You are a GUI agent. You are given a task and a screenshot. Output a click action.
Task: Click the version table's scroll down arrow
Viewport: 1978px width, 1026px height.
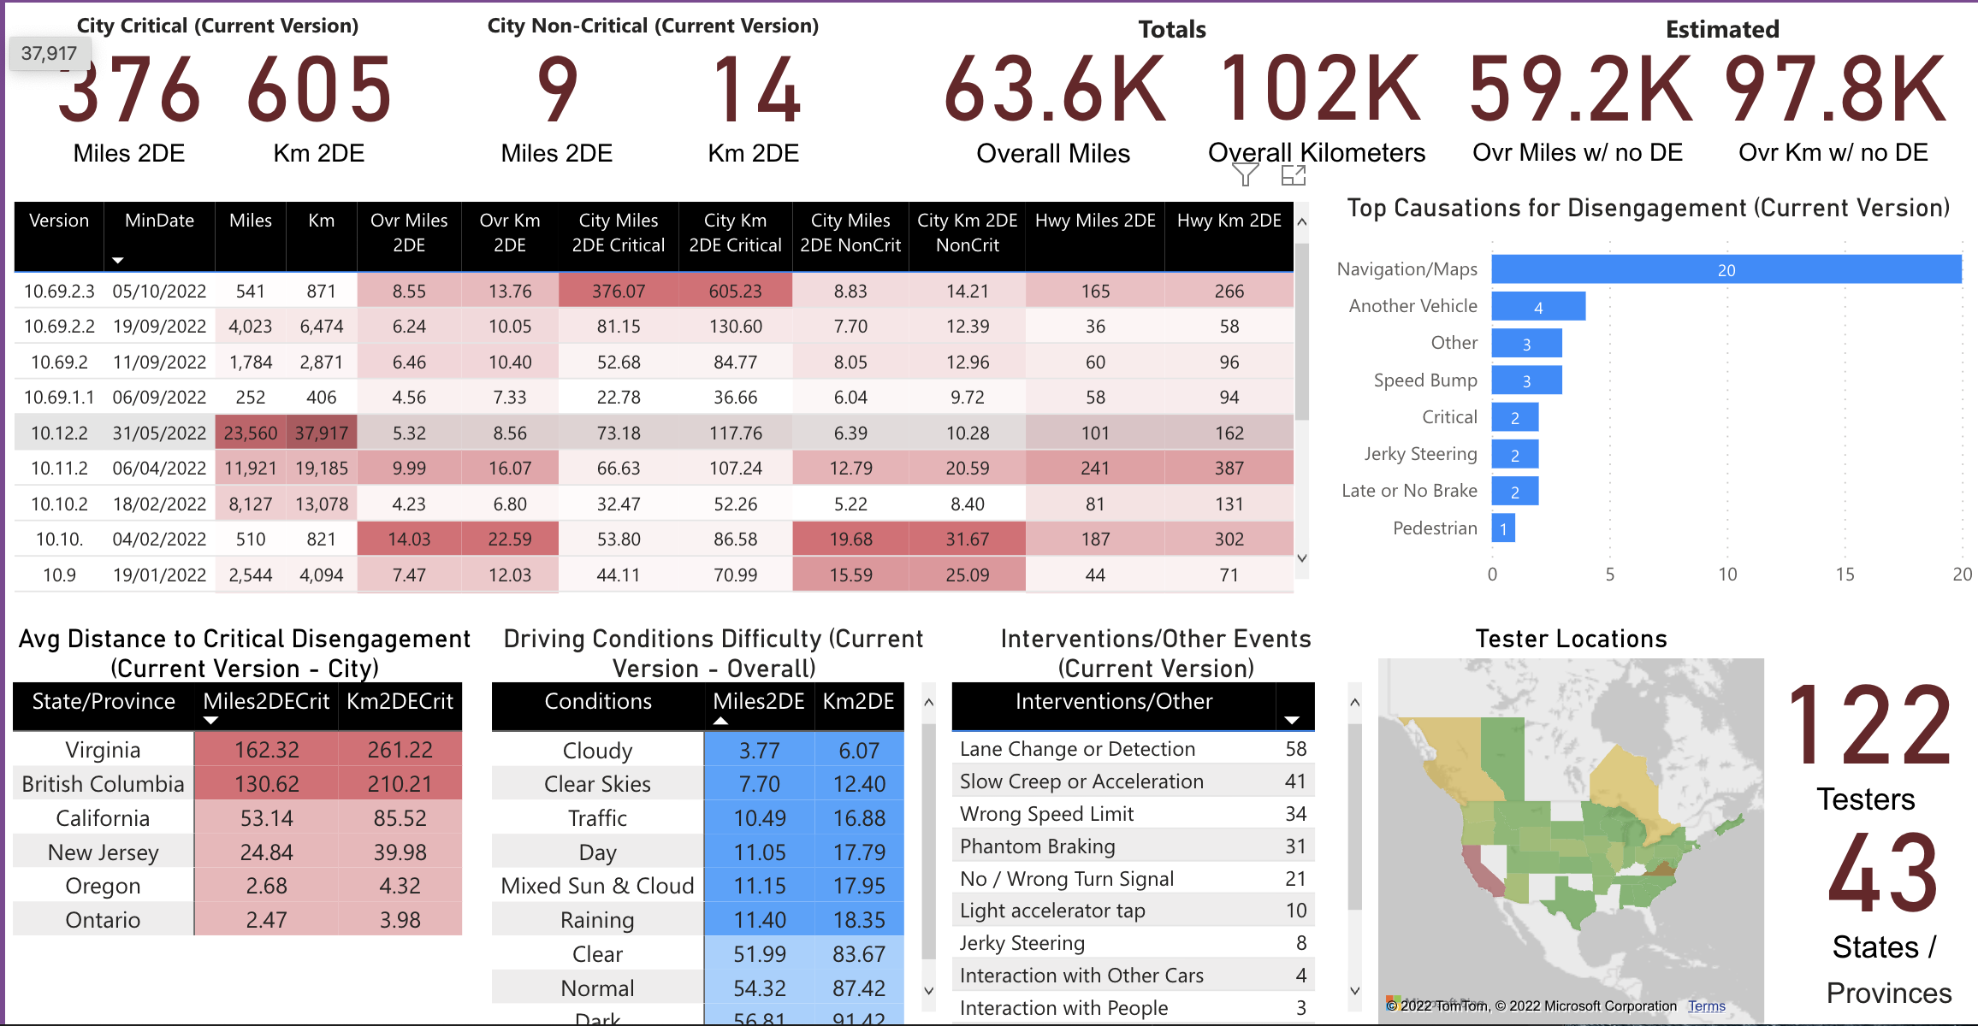point(1301,558)
